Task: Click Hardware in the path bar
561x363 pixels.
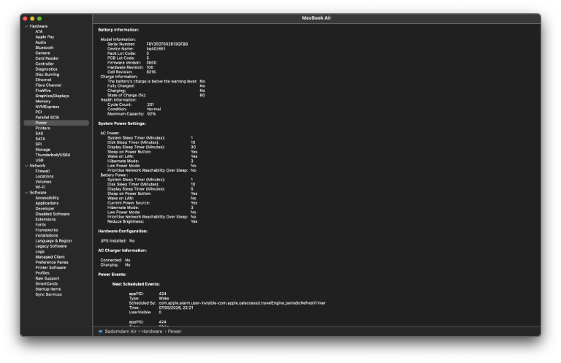Action: (152, 332)
